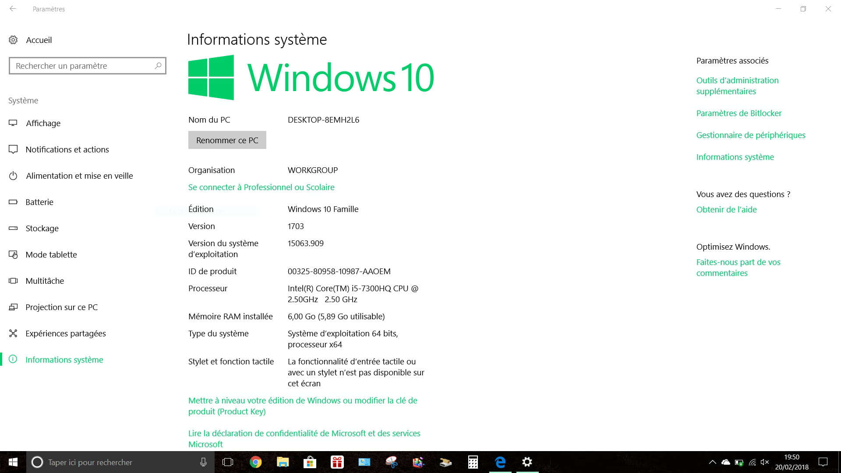Viewport: 841px width, 473px height.
Task: Open the upgrade edition or product key link
Action: coord(303,406)
